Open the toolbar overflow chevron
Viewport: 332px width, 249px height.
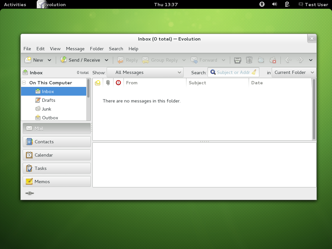coord(311,60)
